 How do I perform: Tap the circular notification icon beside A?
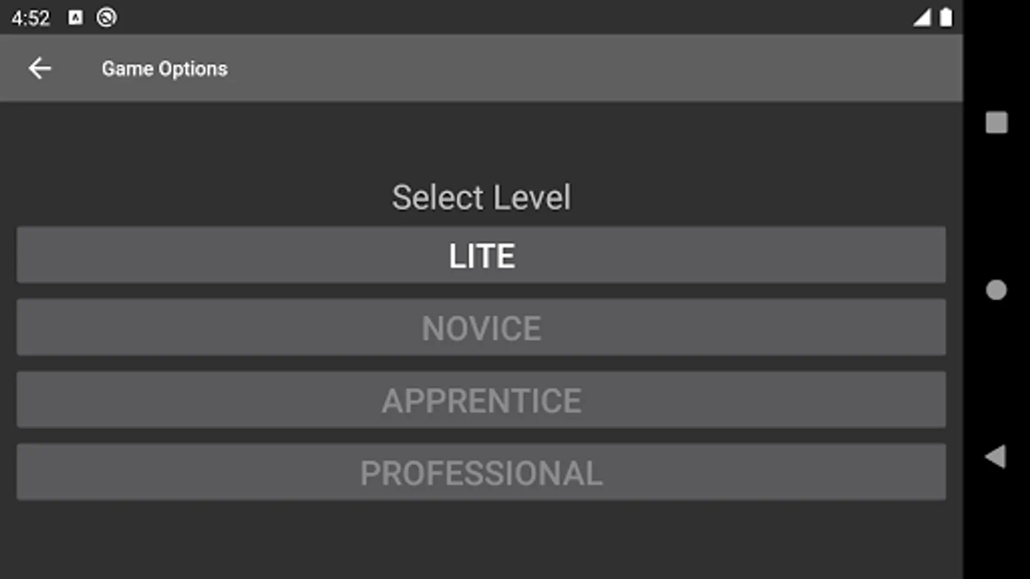(106, 17)
